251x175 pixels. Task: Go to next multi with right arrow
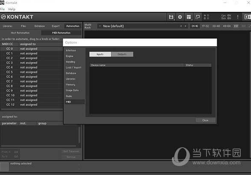[x=186, y=26]
